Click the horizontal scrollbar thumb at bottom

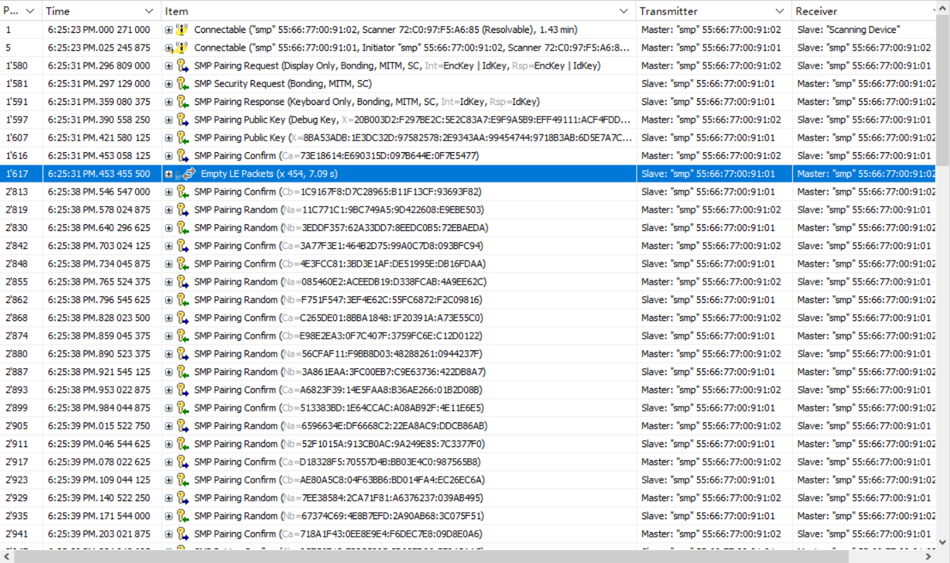[x=433, y=556]
